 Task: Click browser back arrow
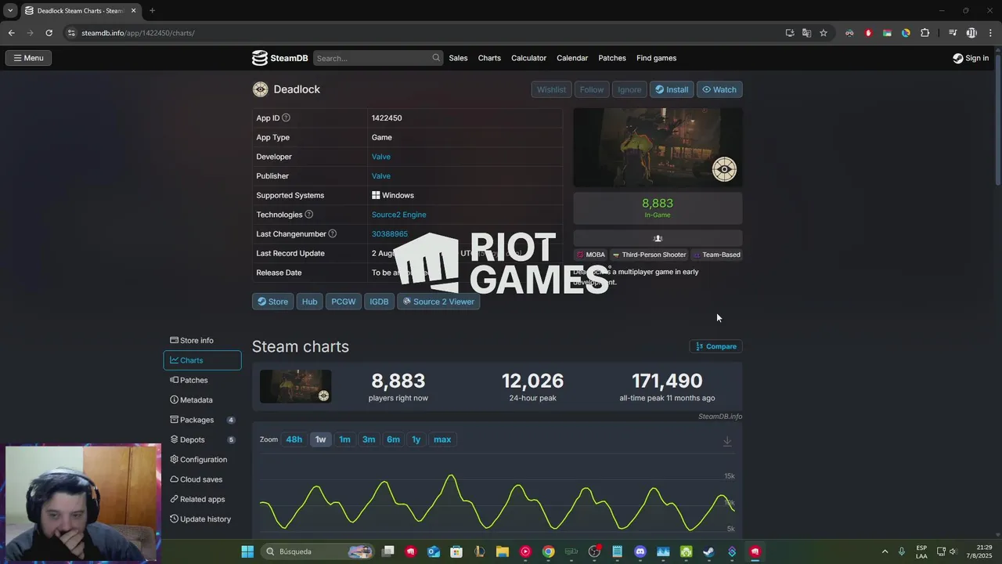tap(11, 33)
